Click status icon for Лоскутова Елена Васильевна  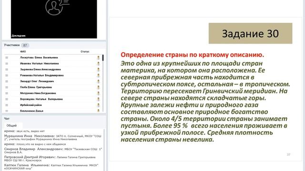98,57
